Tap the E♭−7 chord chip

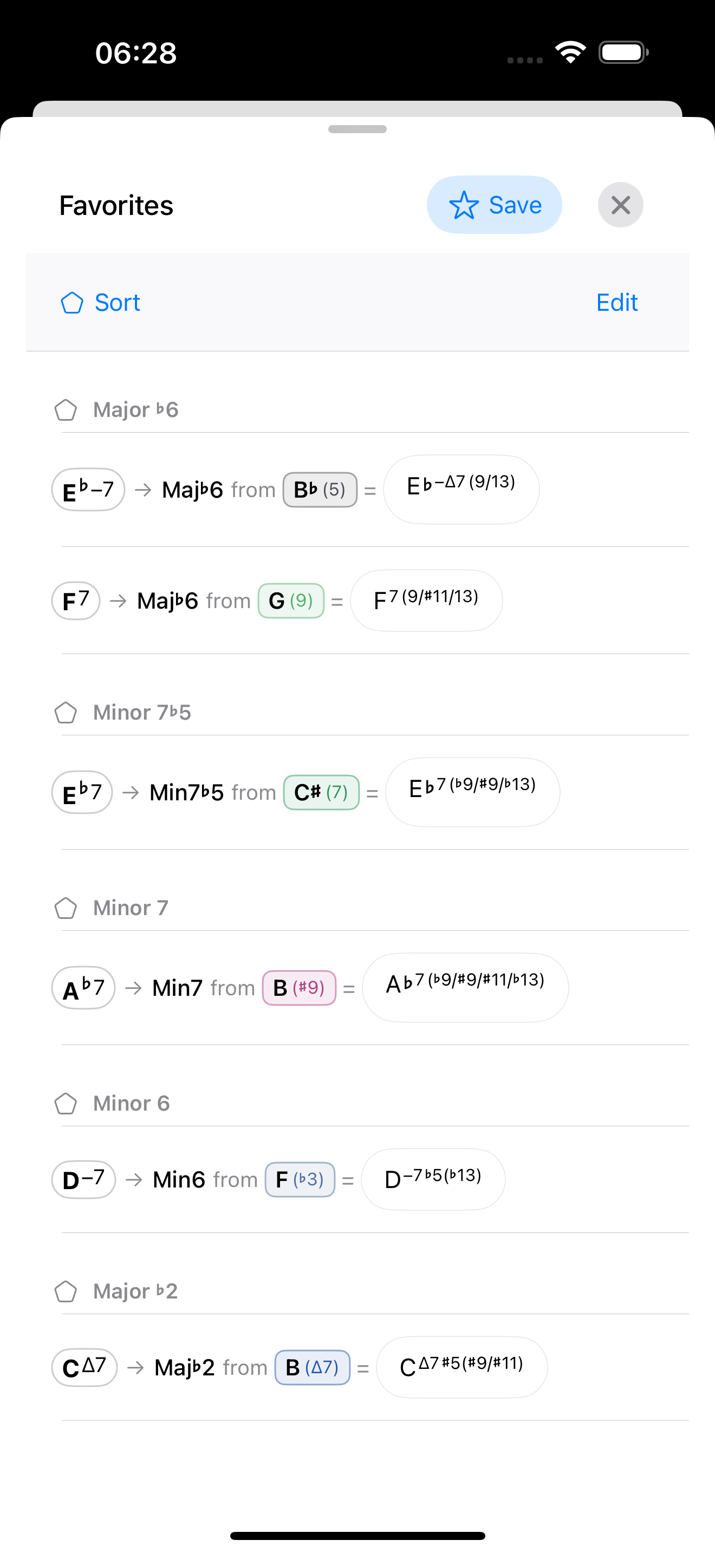point(88,490)
